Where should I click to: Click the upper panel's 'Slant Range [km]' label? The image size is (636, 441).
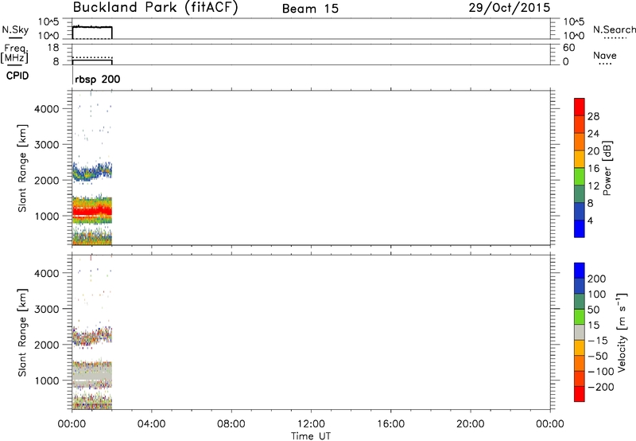pyautogui.click(x=22, y=168)
